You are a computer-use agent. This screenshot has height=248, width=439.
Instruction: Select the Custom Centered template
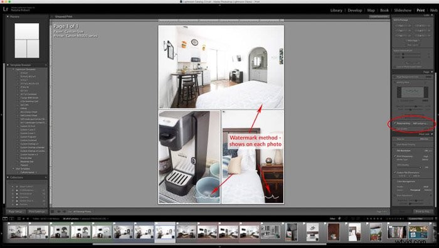pyautogui.click(x=28, y=140)
